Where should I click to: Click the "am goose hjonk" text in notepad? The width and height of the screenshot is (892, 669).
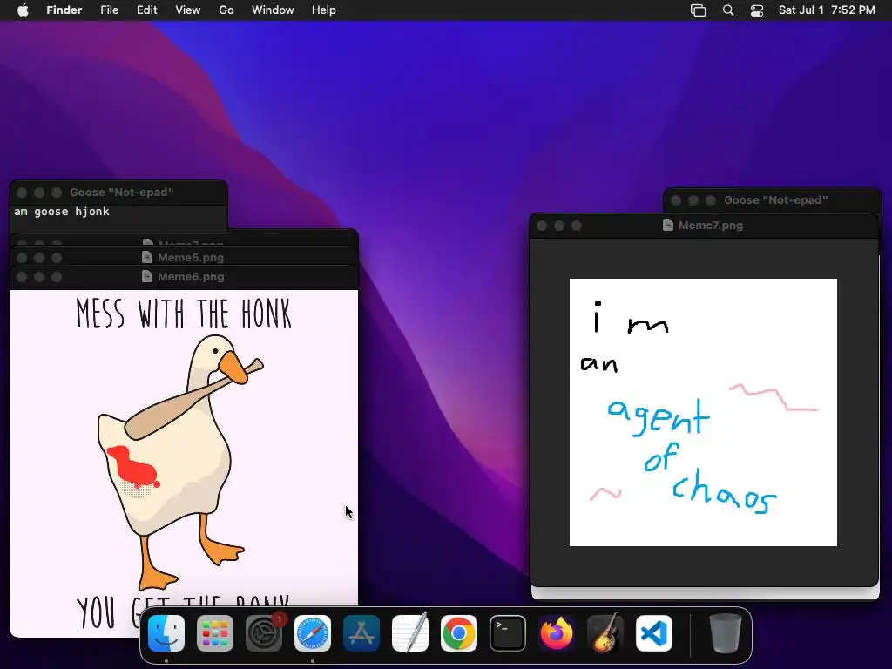point(62,212)
